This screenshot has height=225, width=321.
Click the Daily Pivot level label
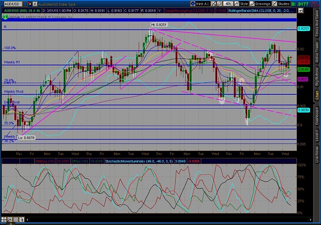pos(12,102)
